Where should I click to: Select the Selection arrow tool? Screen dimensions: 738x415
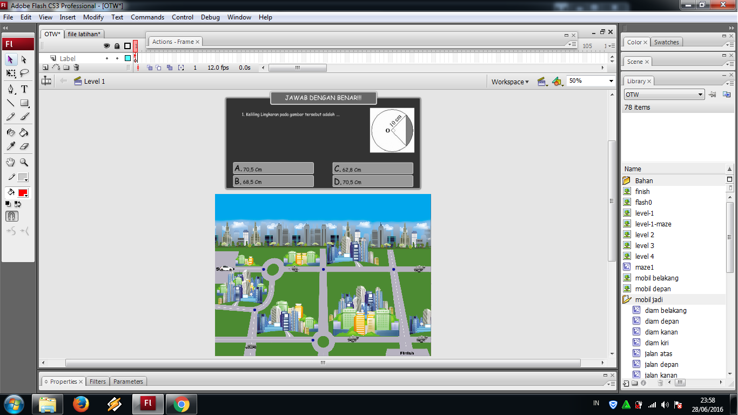[x=11, y=59]
